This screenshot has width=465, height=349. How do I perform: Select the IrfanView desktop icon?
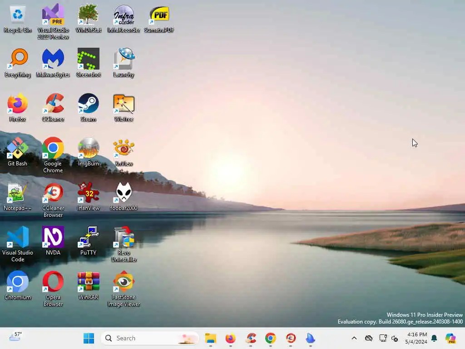89,196
